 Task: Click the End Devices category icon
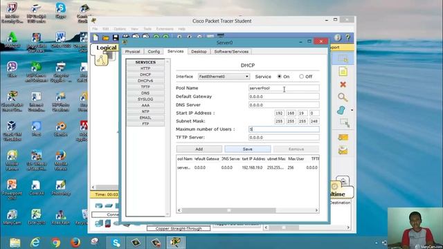pyautogui.click(x=99, y=223)
